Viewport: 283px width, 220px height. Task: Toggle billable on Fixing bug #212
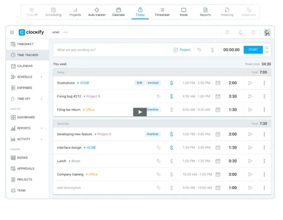pos(171,96)
